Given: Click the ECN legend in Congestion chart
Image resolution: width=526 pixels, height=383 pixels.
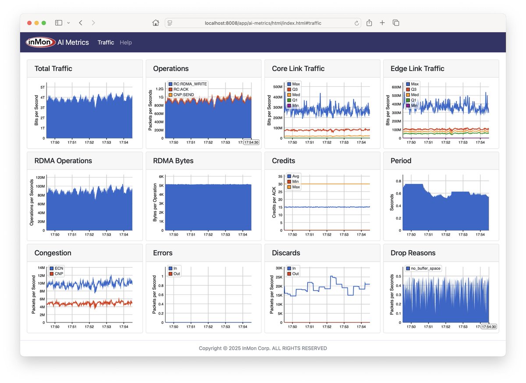Looking at the screenshot, I should [x=56, y=268].
